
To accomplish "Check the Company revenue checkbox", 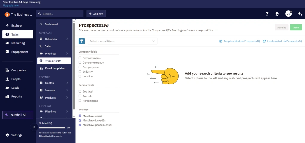I will point(80,63).
